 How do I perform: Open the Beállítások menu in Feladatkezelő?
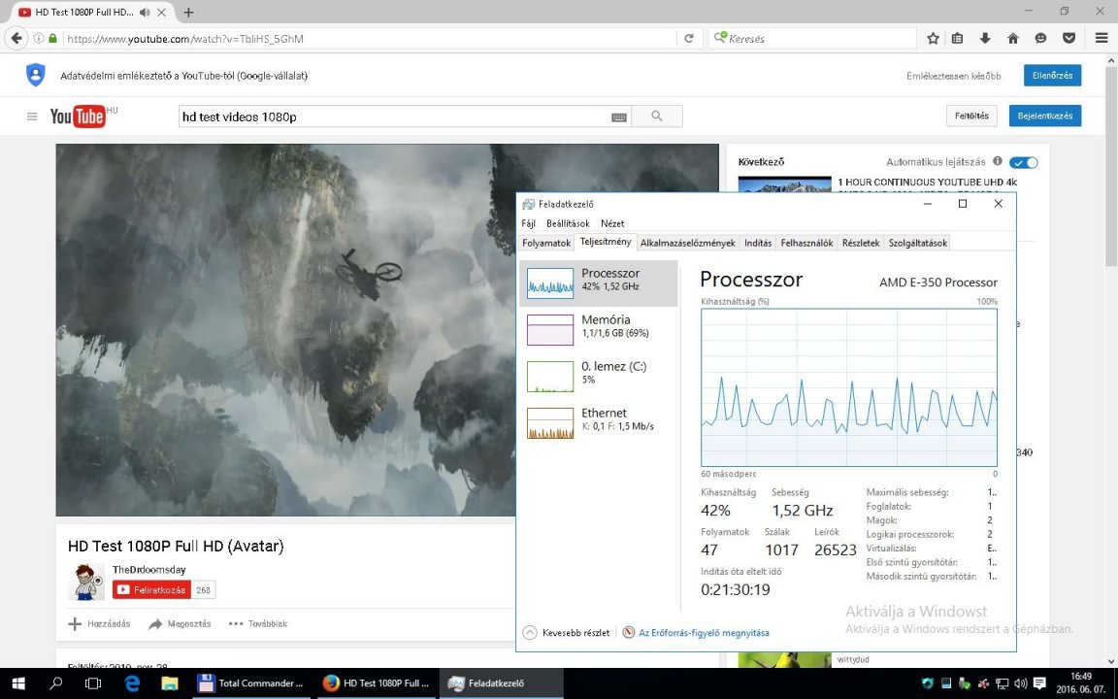568,223
